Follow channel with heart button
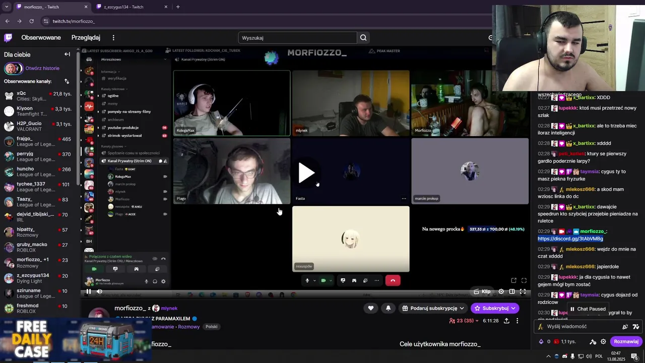This screenshot has height=363, width=645. 371,308
